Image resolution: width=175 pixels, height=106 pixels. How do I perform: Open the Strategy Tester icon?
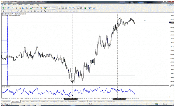pyautogui.click(x=27, y=8)
